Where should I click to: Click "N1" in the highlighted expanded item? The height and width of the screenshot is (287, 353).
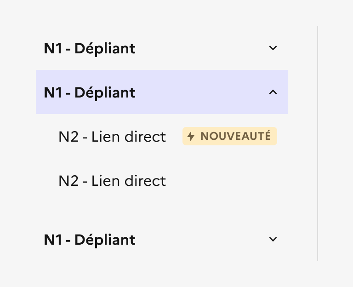pyautogui.click(x=53, y=92)
